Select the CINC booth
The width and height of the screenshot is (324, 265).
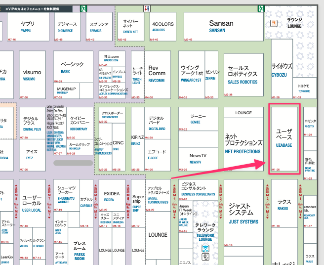(119, 147)
